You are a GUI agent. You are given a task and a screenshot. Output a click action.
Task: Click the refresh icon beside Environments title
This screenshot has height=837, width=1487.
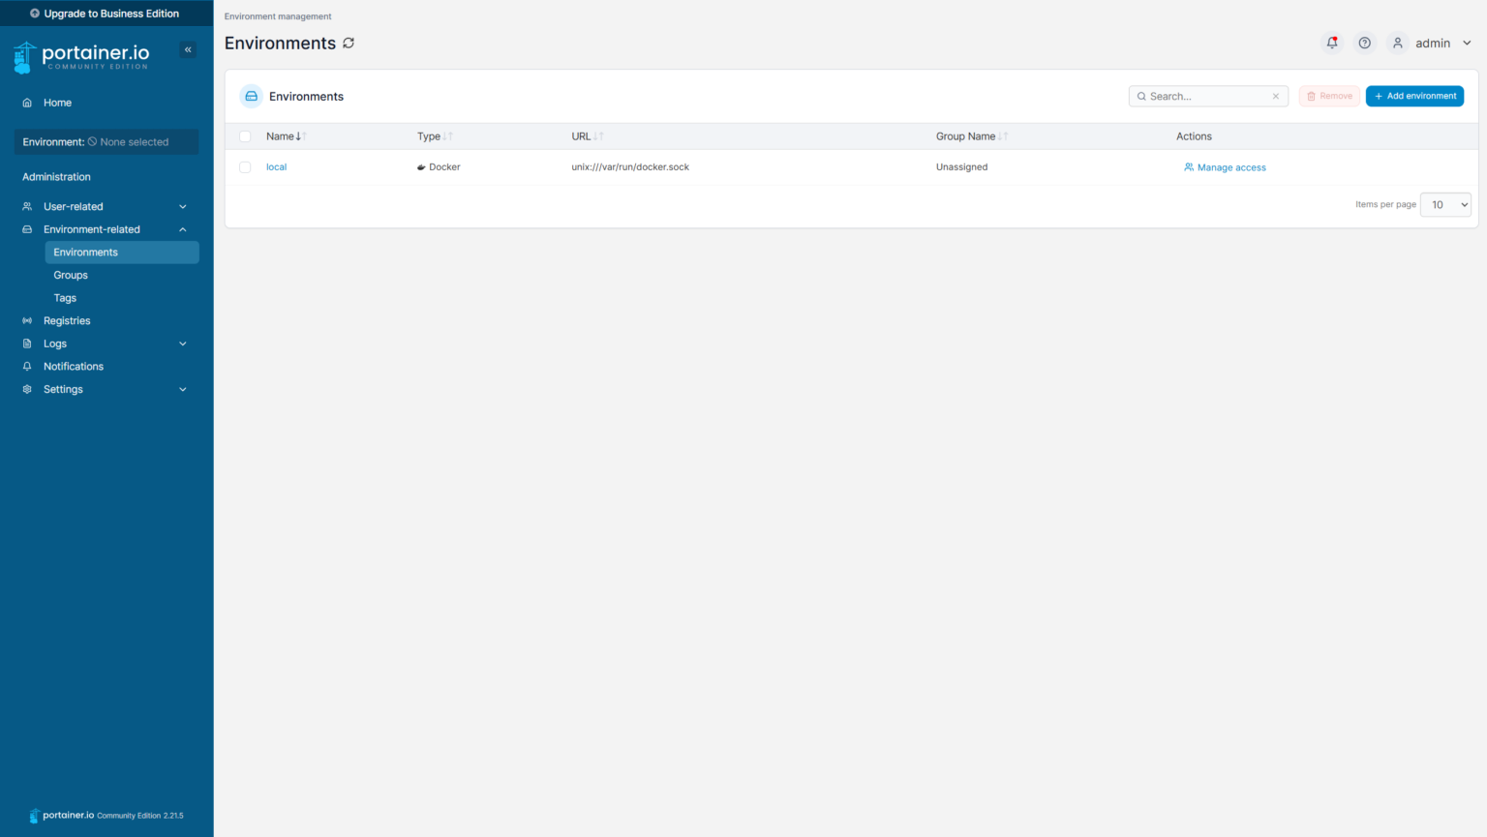tap(349, 44)
